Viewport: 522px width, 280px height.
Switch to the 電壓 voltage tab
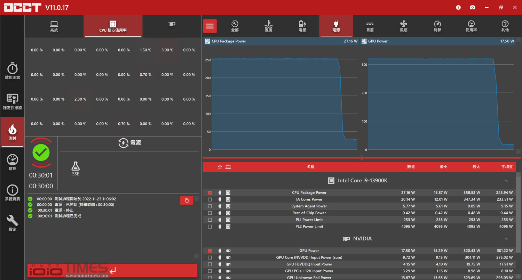pos(302,26)
